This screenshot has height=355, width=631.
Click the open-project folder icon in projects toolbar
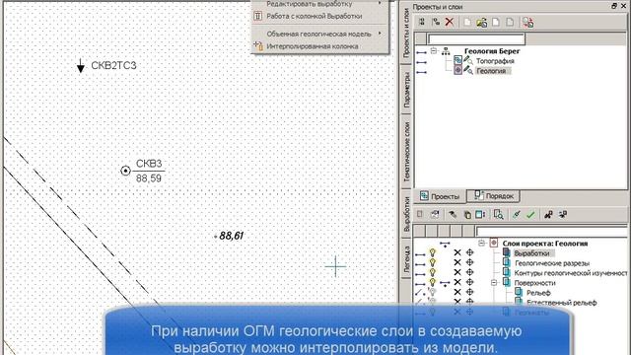pos(482,22)
